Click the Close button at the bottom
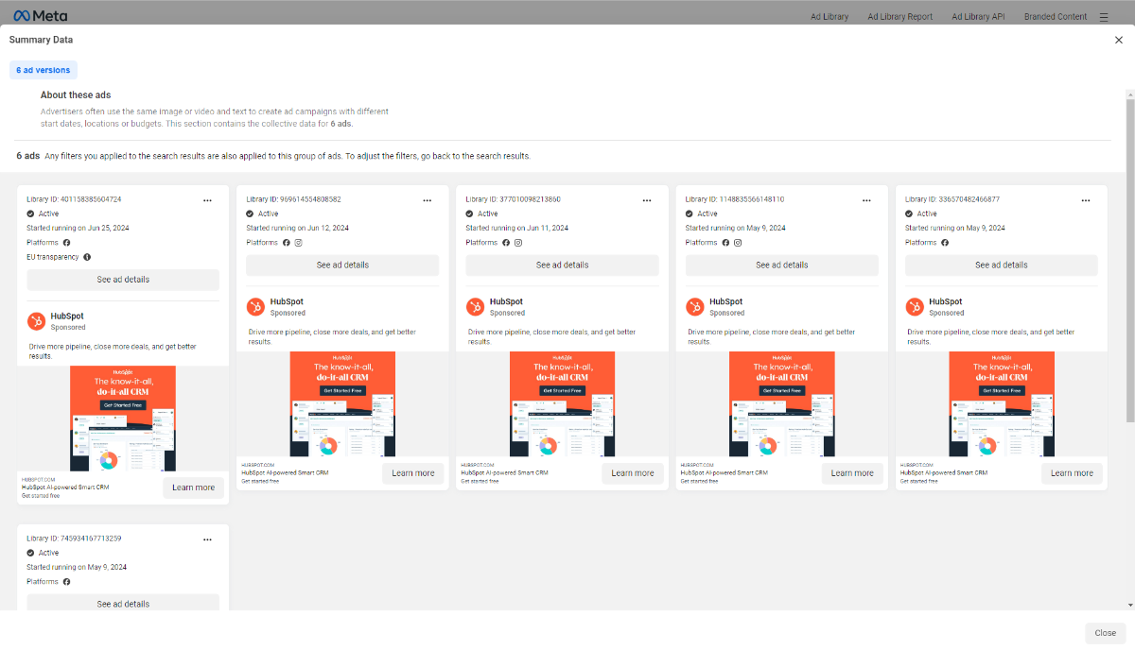1135x650 pixels. pyautogui.click(x=1105, y=632)
